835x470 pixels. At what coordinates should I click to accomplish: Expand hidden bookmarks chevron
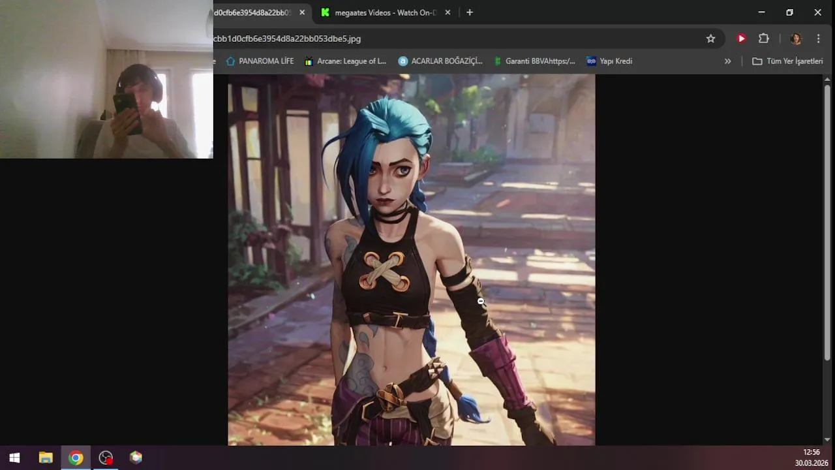(x=728, y=61)
